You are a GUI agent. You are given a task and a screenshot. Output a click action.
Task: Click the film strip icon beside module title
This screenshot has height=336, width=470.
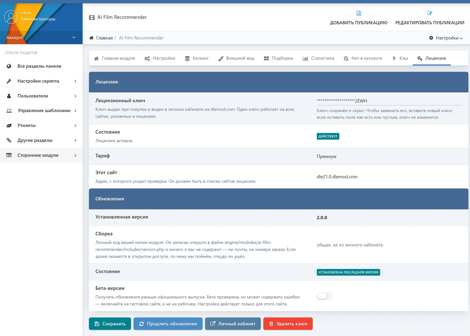coord(92,17)
